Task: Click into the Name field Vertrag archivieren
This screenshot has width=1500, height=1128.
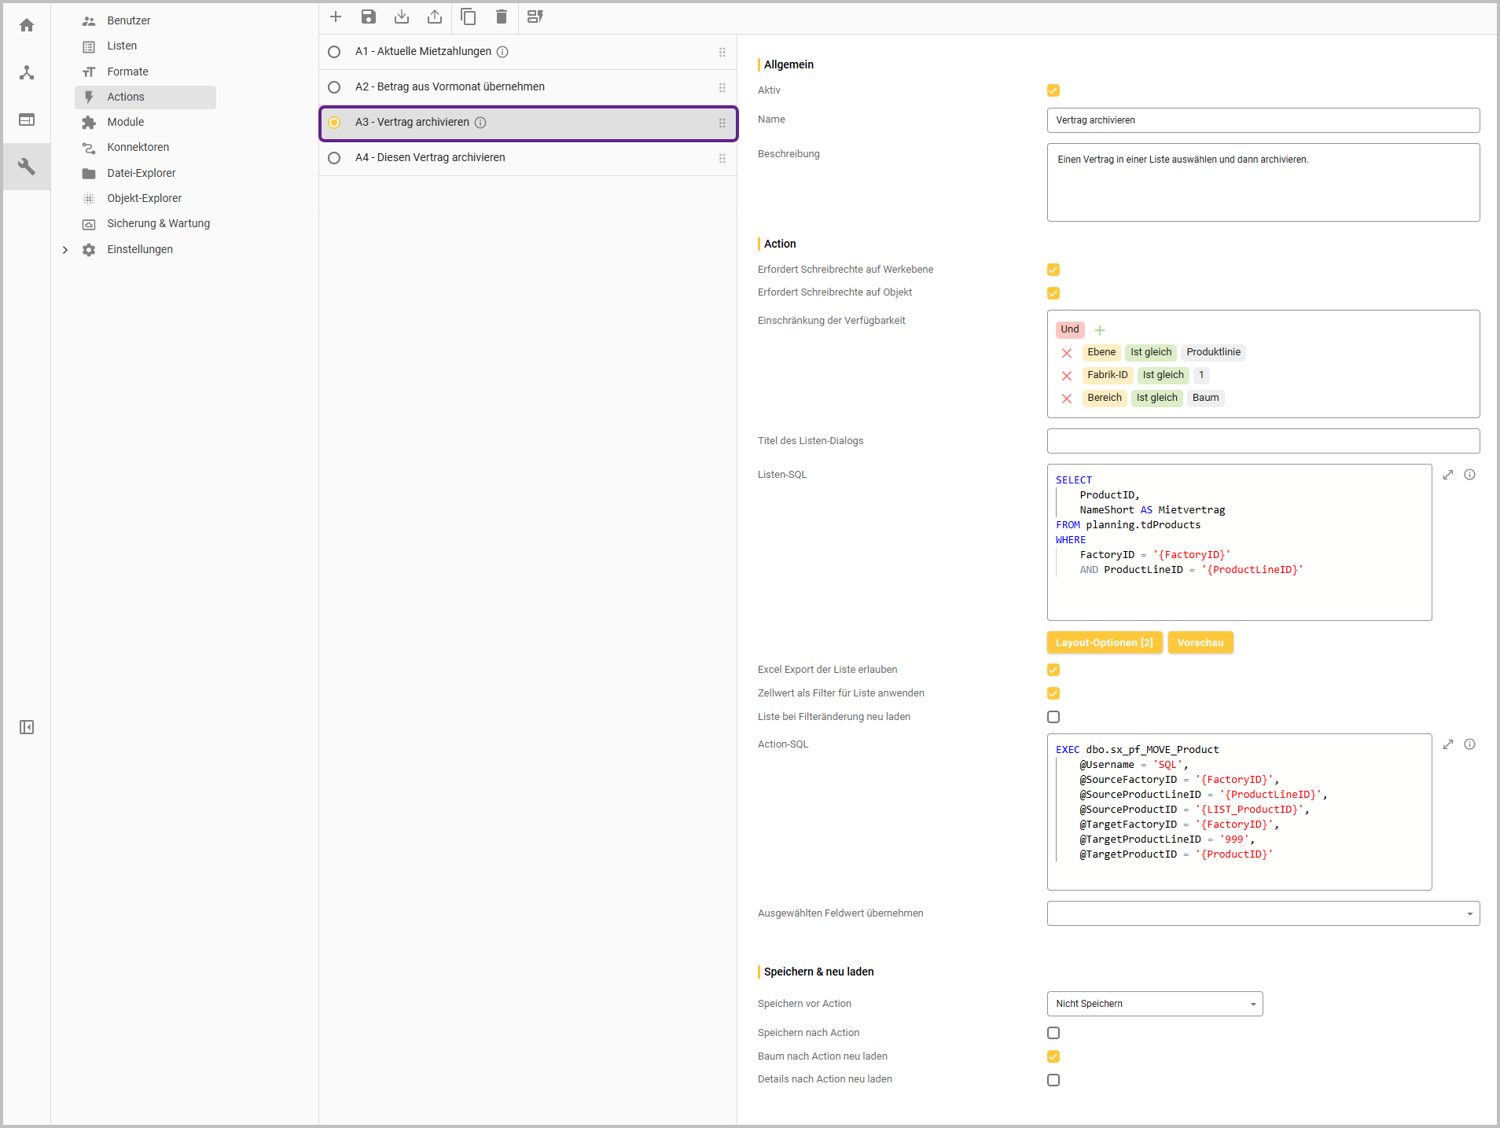Action: (1263, 120)
